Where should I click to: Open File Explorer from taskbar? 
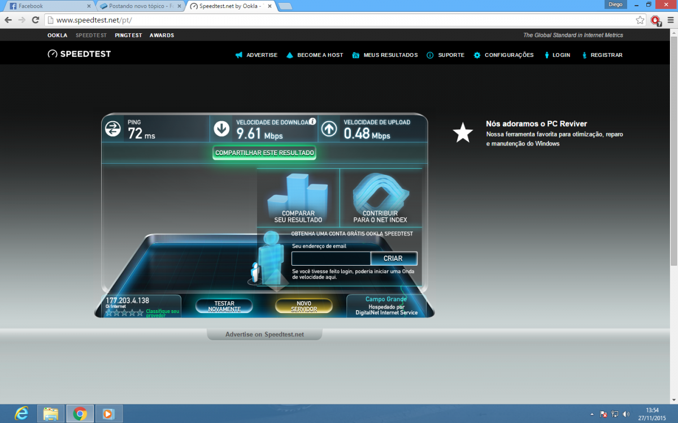coord(51,413)
